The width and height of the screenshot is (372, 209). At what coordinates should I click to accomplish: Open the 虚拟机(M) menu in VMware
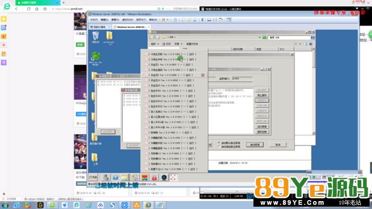pyautogui.click(x=127, y=20)
